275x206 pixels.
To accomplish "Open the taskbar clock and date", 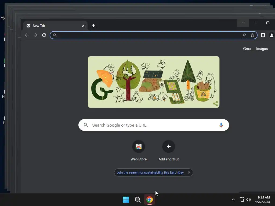I will 262,200.
